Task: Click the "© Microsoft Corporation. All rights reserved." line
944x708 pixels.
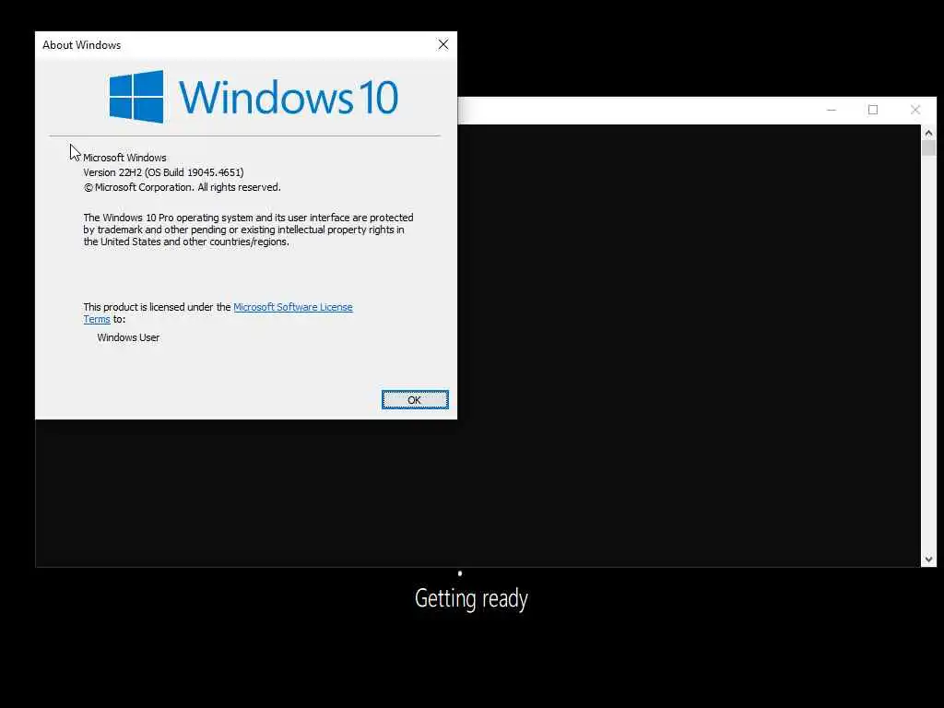Action: 182,187
